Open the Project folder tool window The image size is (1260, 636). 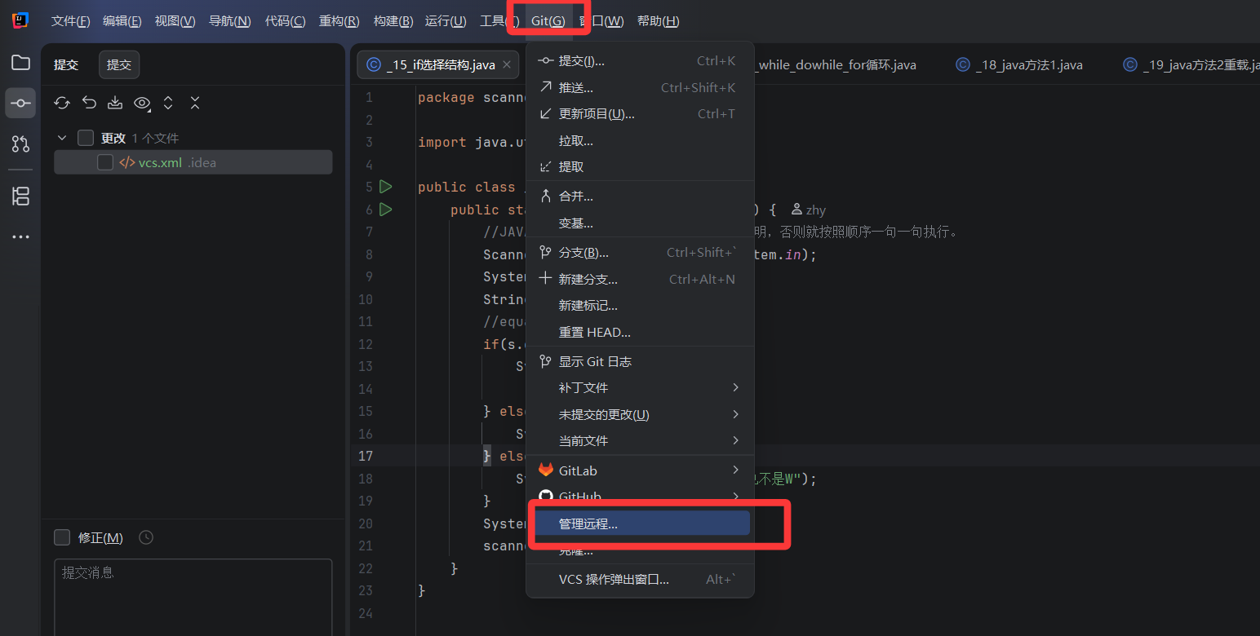(x=20, y=63)
